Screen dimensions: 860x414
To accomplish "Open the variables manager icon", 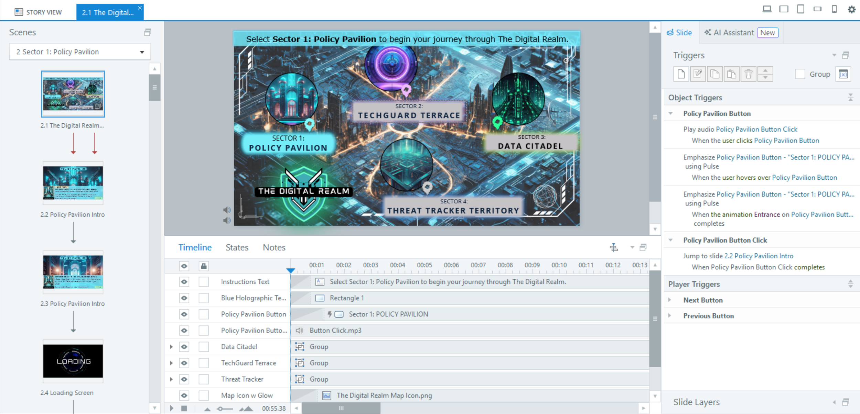I will click(x=843, y=74).
